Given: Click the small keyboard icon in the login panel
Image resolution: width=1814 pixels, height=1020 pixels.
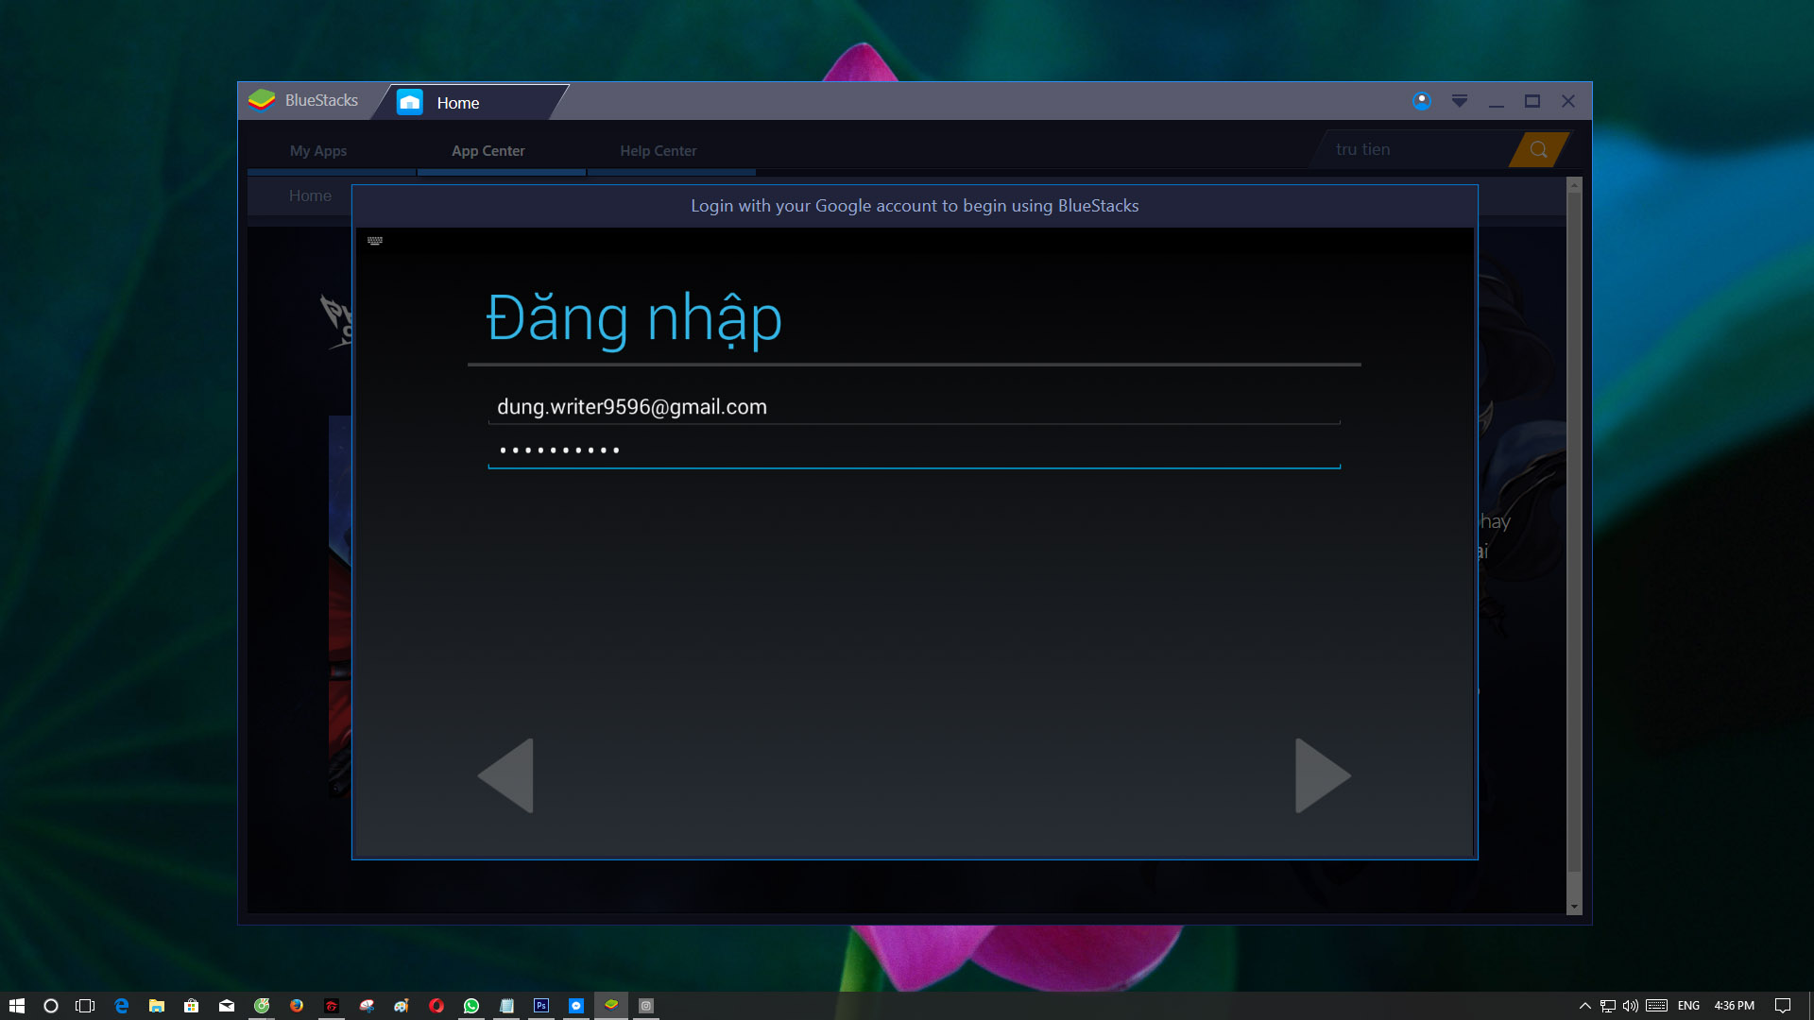Looking at the screenshot, I should tap(375, 241).
